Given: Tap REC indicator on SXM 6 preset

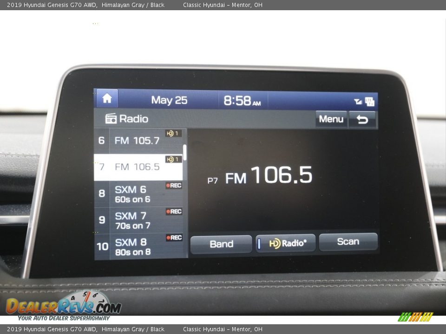Looking at the screenshot, I should coord(174,186).
